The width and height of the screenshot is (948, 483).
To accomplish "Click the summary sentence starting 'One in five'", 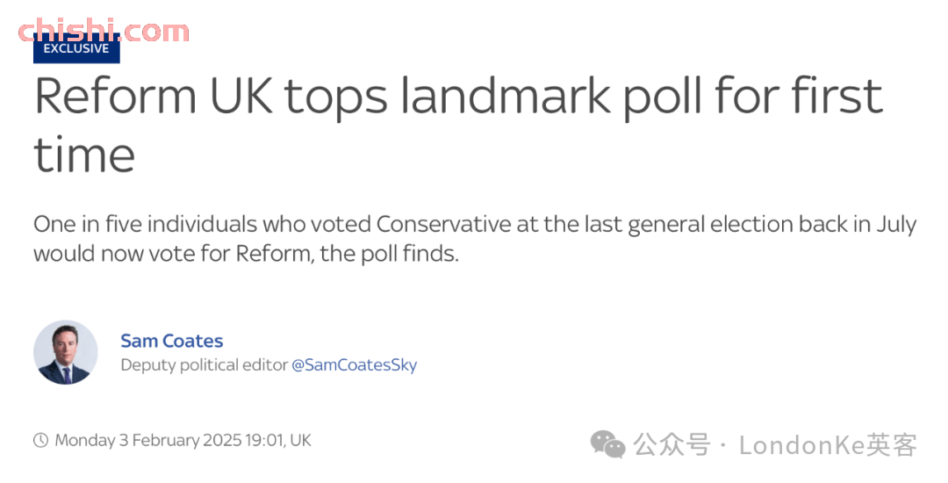I will pyautogui.click(x=475, y=239).
